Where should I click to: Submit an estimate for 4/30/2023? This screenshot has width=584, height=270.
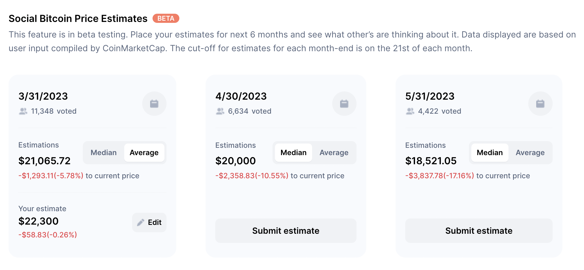[286, 231]
